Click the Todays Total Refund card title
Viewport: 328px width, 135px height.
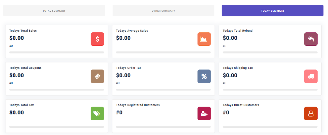coord(237,31)
